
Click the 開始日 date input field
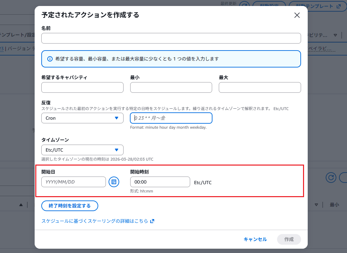click(74, 182)
